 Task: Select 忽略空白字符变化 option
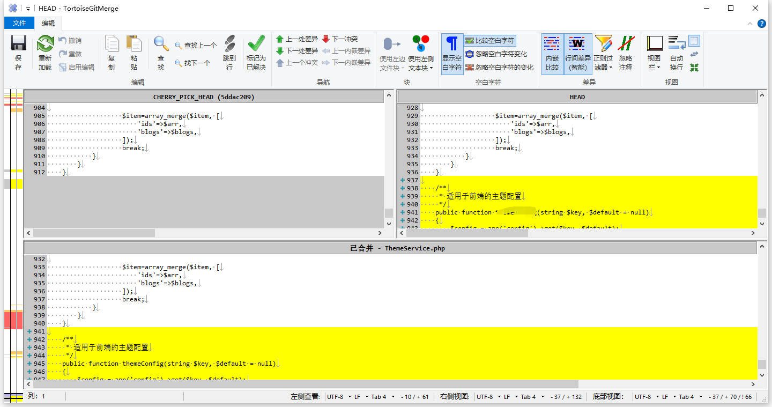[496, 54]
